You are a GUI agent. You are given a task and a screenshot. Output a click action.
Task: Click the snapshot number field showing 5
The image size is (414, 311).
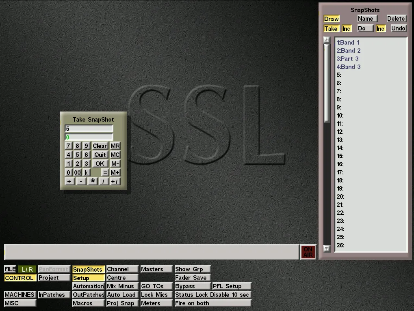pos(89,129)
